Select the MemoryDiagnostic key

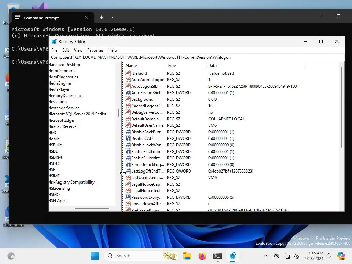(x=65, y=96)
